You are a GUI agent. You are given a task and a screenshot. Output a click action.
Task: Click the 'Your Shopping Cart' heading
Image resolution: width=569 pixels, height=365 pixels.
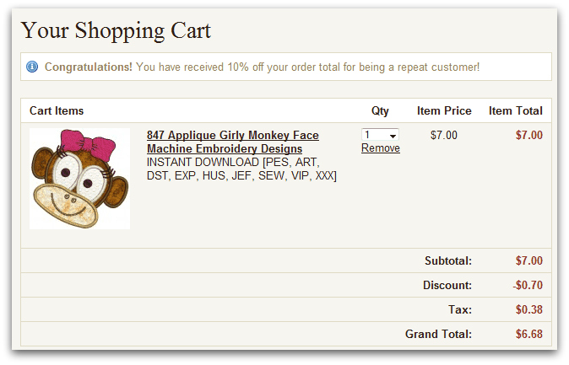[116, 31]
